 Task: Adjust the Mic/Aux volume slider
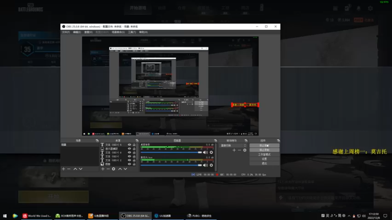[171, 165]
